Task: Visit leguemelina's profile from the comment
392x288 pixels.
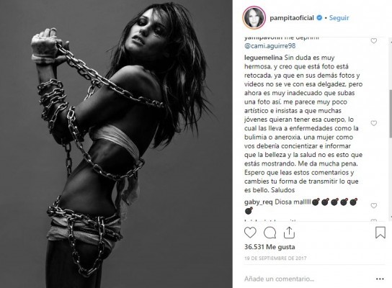Action: pyautogui.click(x=264, y=58)
